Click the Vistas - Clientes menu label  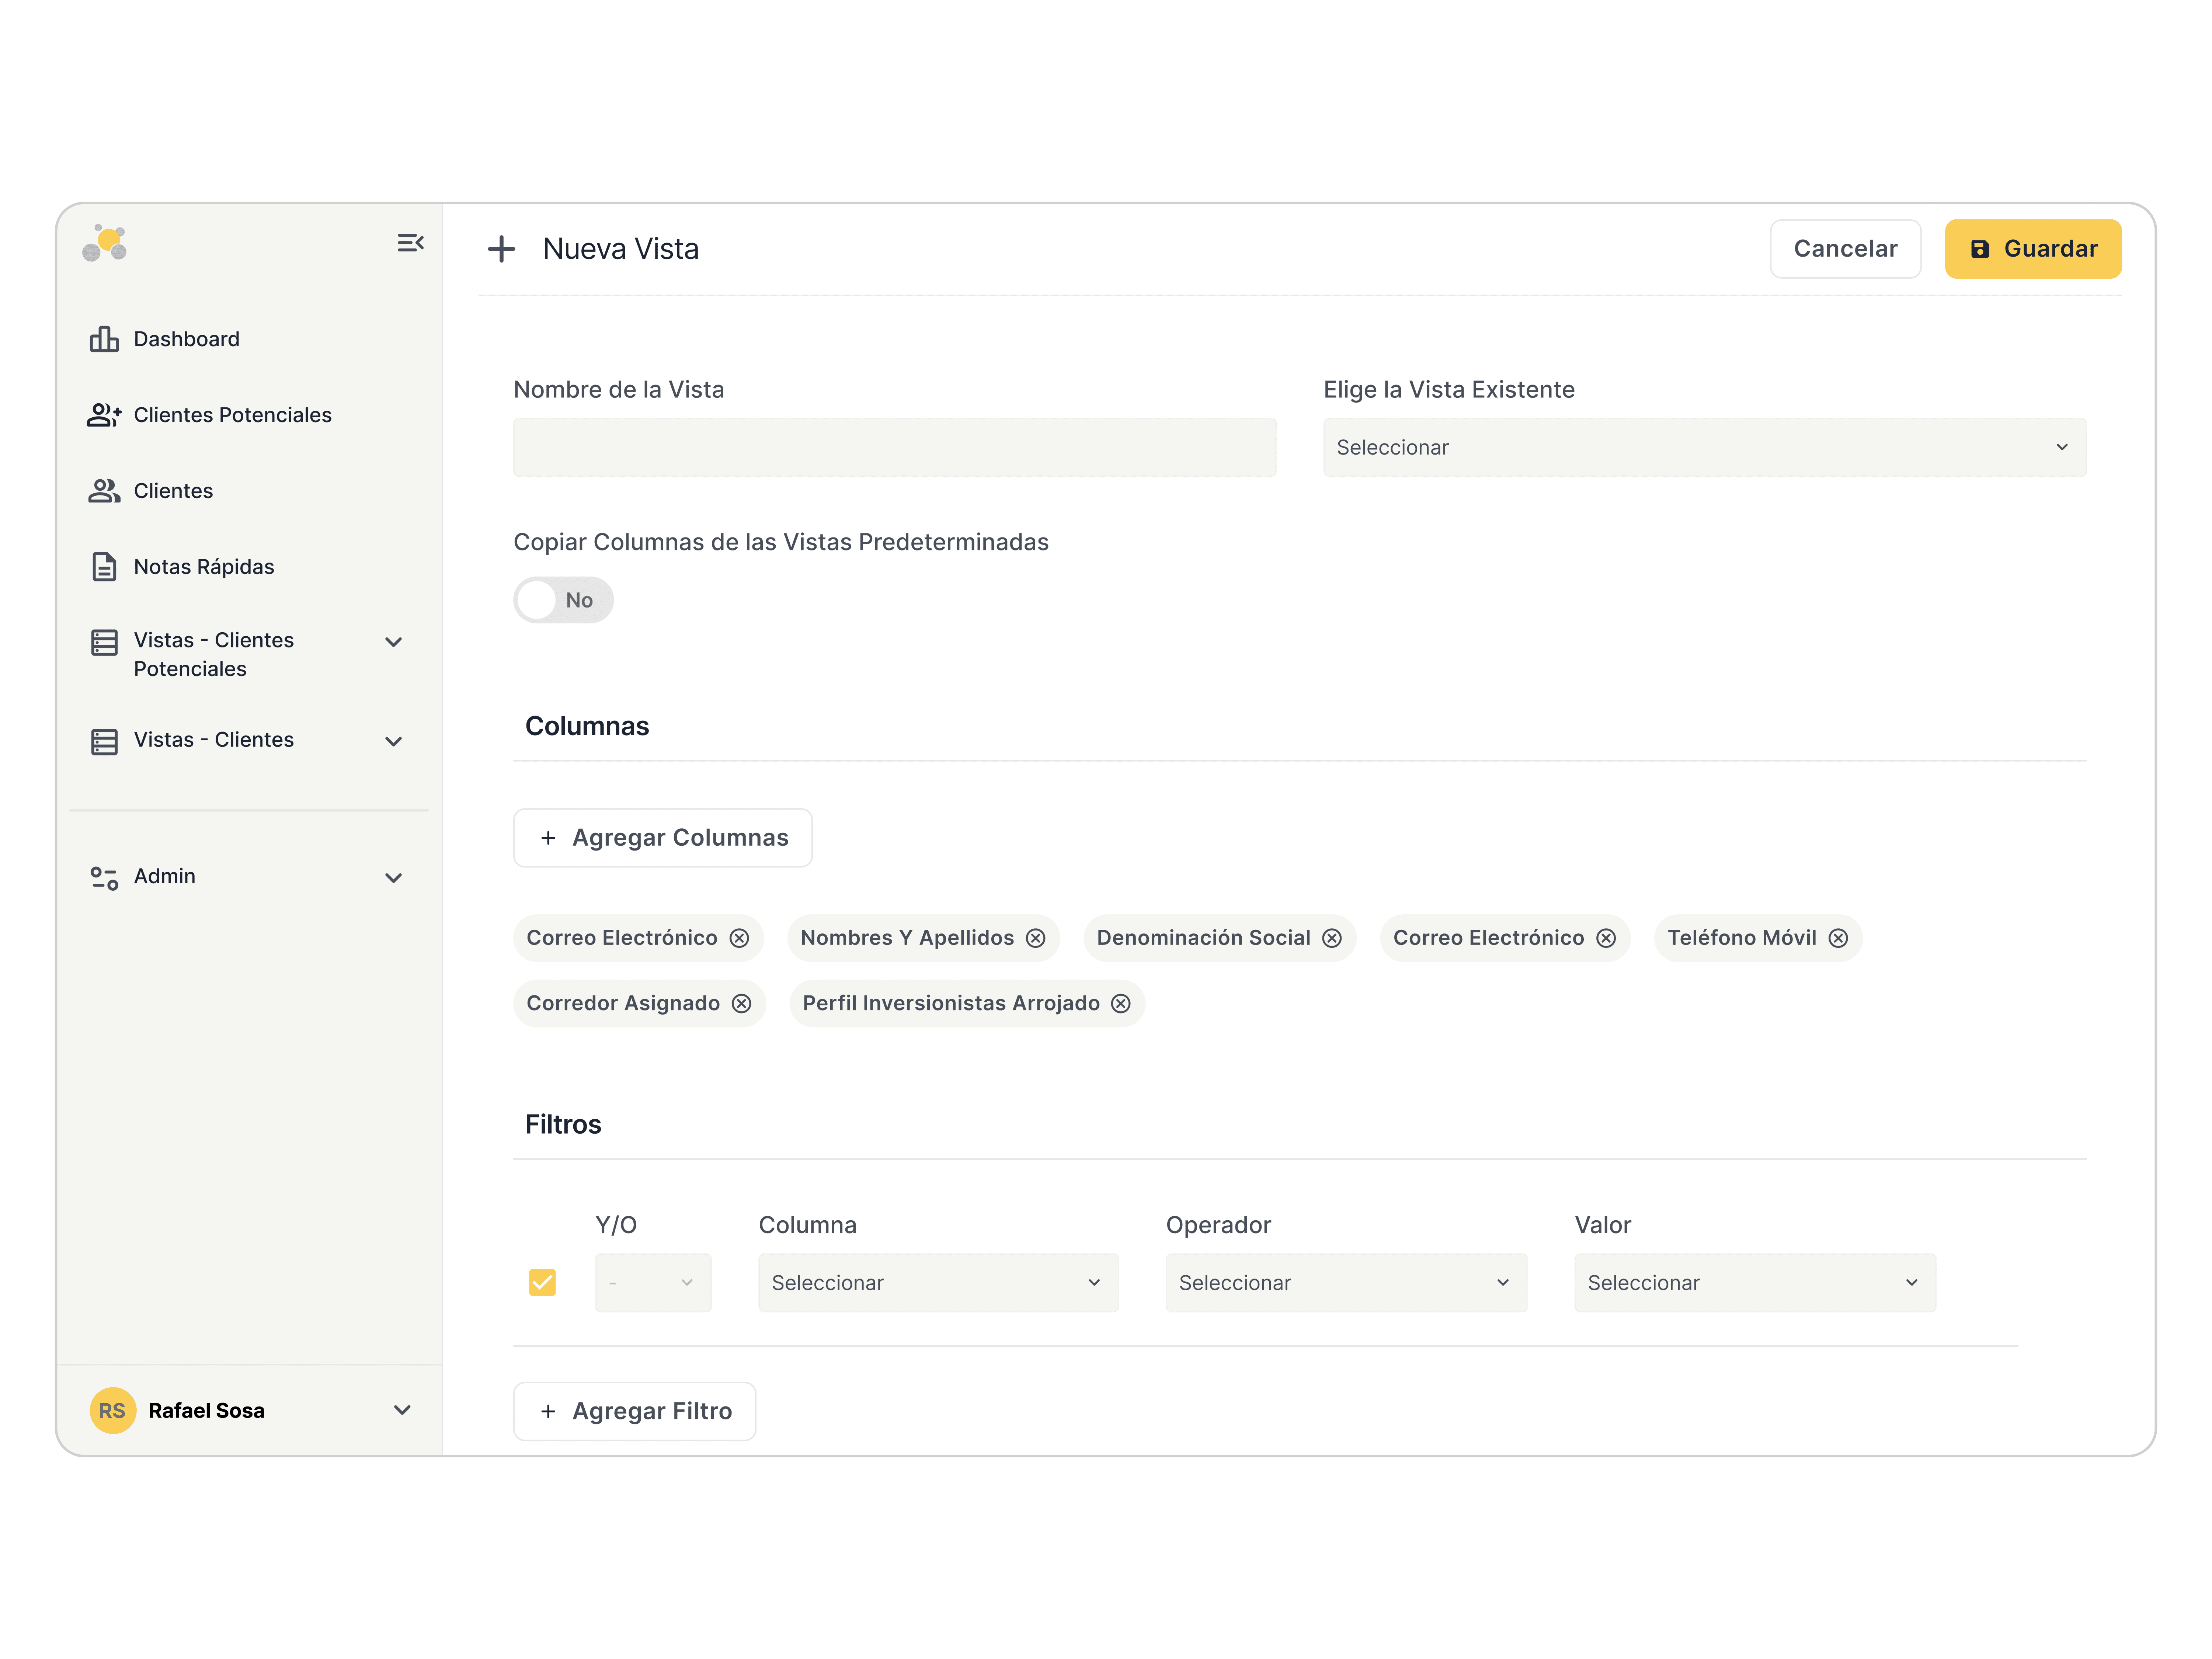(x=214, y=740)
